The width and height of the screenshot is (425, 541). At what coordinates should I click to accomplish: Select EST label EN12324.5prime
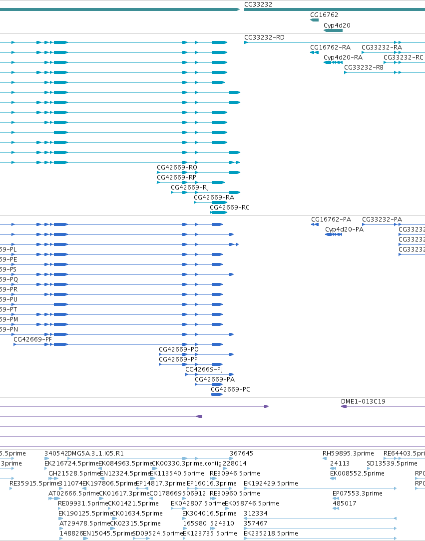pyautogui.click(x=125, y=473)
